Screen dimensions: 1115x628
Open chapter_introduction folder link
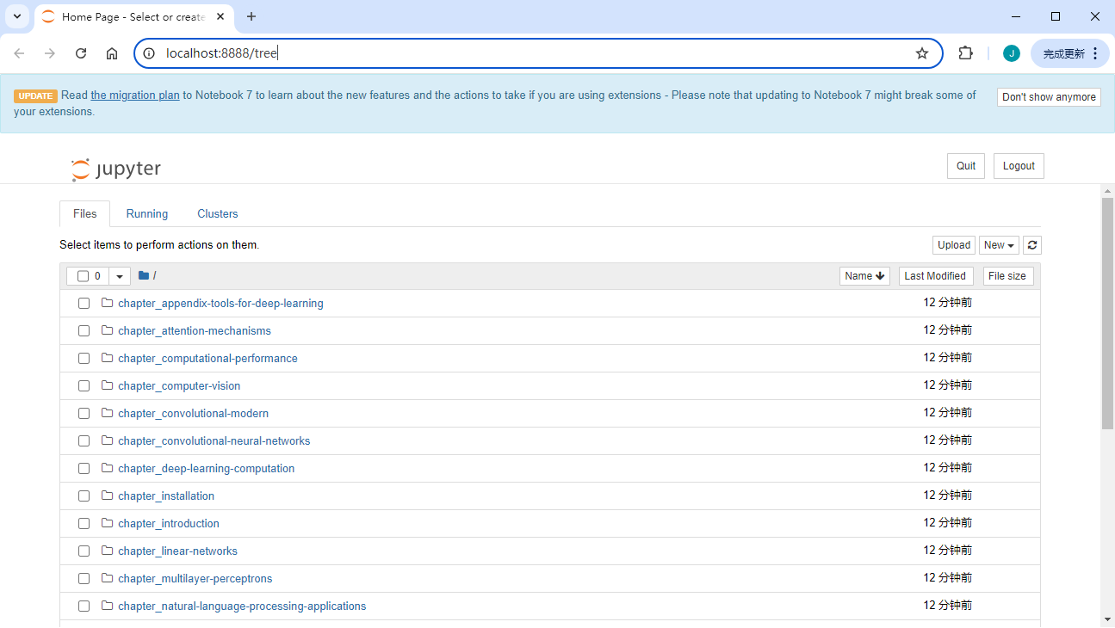pyautogui.click(x=169, y=523)
